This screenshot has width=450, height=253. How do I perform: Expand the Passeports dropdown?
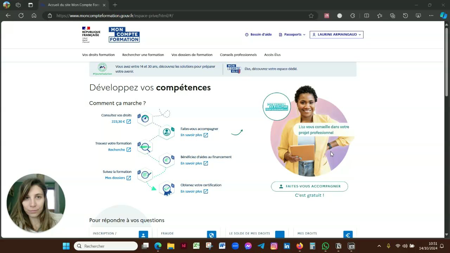pos(292,34)
